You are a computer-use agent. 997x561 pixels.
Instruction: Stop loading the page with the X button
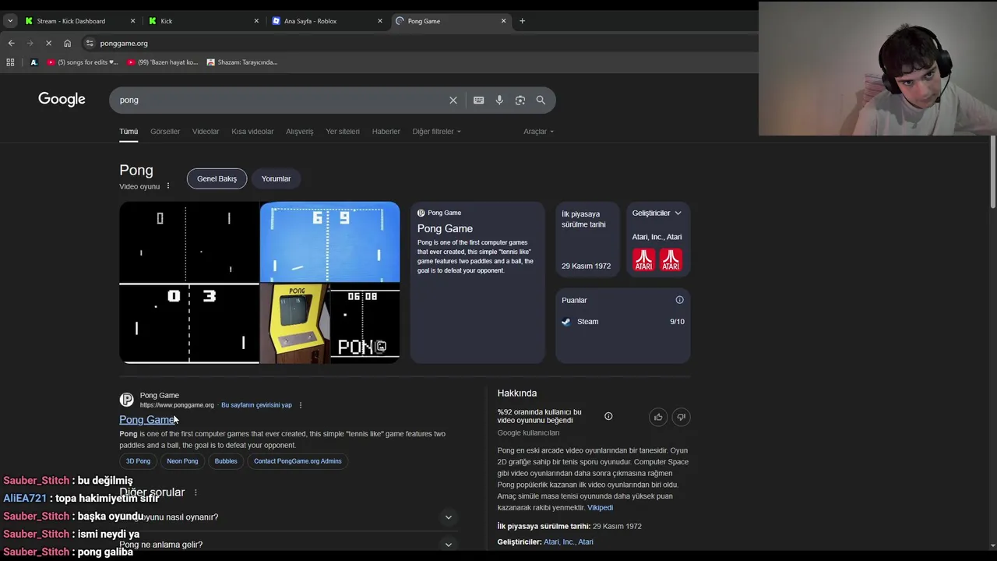pyautogui.click(x=48, y=43)
